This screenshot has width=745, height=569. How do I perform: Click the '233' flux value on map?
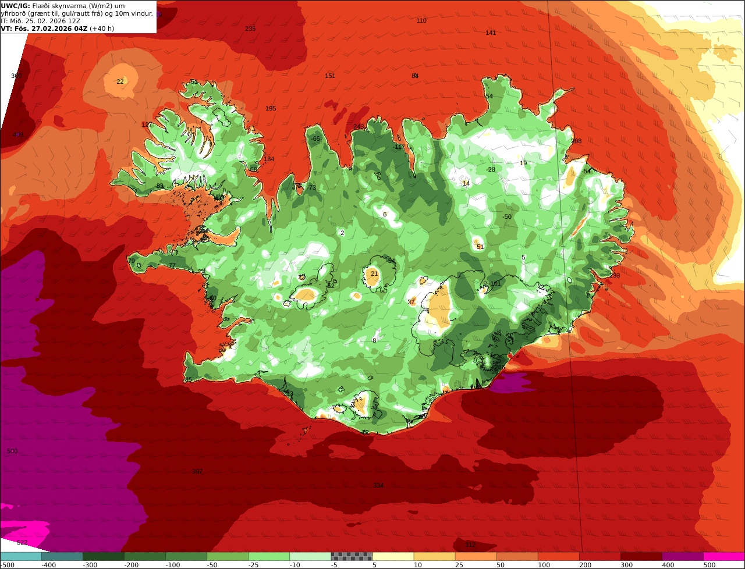coord(615,275)
